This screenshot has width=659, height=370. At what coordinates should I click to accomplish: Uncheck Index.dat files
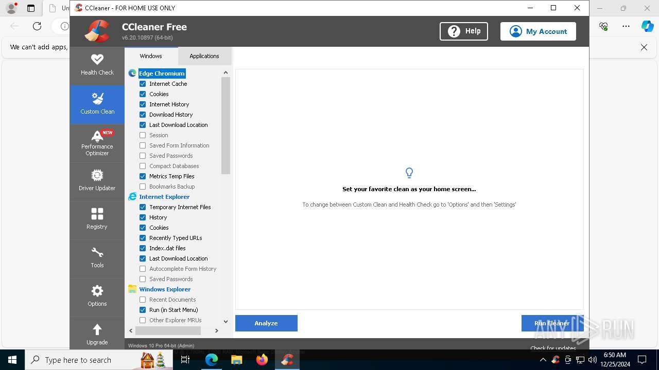click(143, 248)
